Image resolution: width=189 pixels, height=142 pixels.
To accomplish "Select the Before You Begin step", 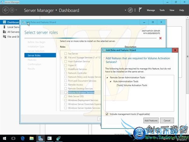I will pos(37,42).
